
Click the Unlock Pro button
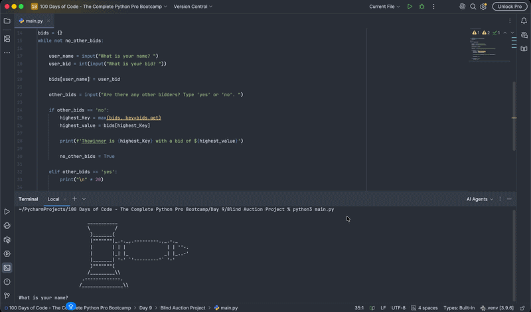510,7
